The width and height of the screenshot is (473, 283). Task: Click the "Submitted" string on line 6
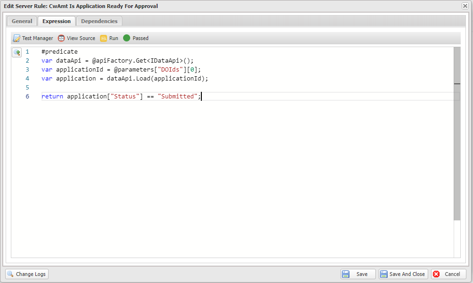point(177,97)
